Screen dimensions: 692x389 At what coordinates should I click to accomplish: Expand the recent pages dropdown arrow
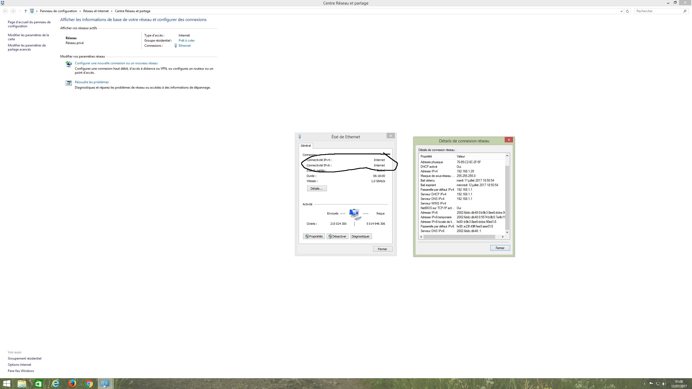(19, 11)
